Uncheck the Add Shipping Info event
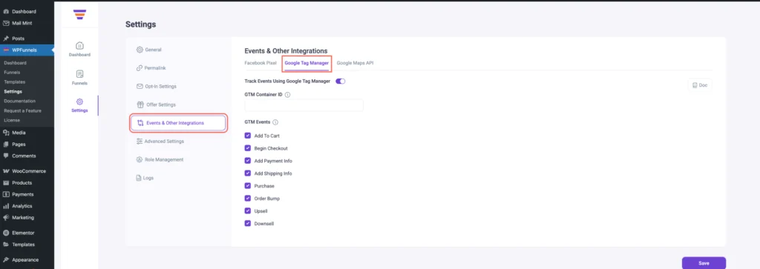Viewport: 760px width, 269px height. (x=248, y=173)
